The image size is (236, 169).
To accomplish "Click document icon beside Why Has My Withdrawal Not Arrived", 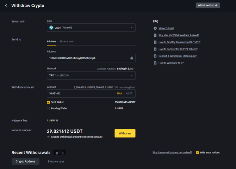I will 155,35.
